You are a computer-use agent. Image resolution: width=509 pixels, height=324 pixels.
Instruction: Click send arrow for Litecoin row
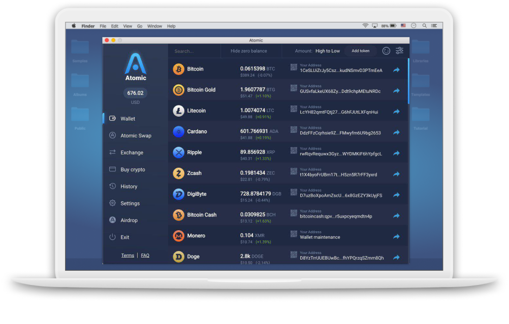point(396,112)
